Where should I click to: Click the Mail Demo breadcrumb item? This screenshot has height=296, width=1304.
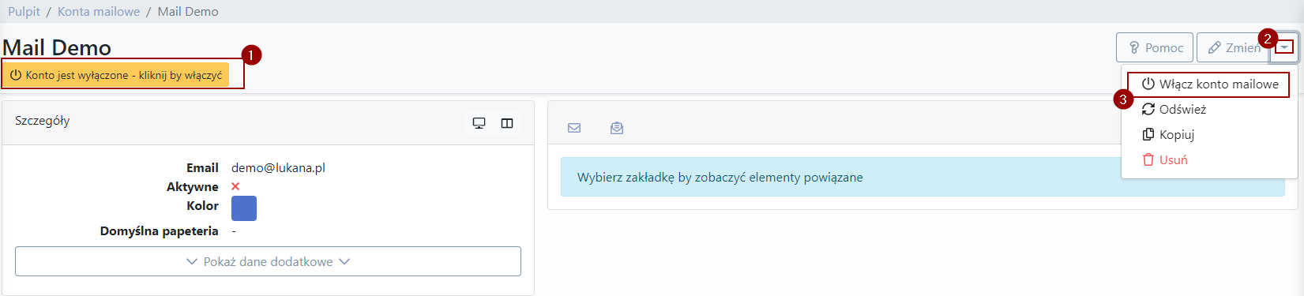(x=188, y=11)
